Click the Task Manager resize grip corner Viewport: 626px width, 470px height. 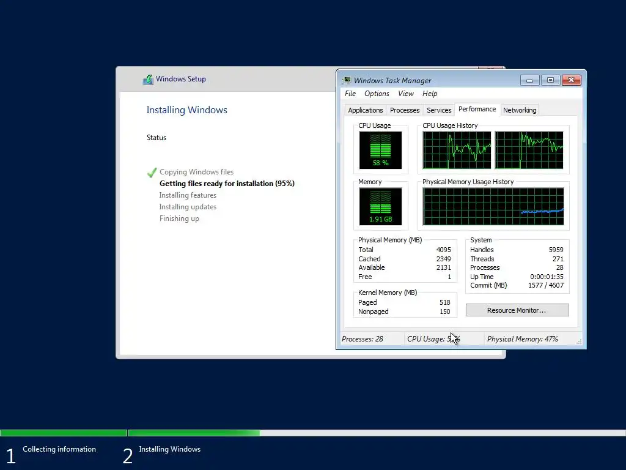point(579,341)
